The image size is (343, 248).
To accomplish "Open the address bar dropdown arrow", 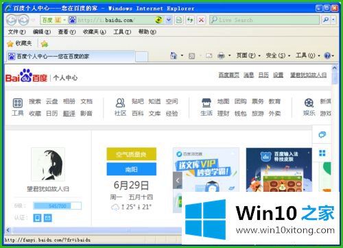I will pos(169,20).
